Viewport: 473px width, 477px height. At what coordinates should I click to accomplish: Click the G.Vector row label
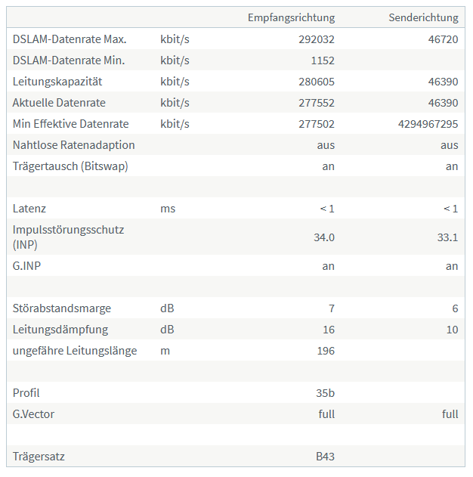tap(33, 414)
